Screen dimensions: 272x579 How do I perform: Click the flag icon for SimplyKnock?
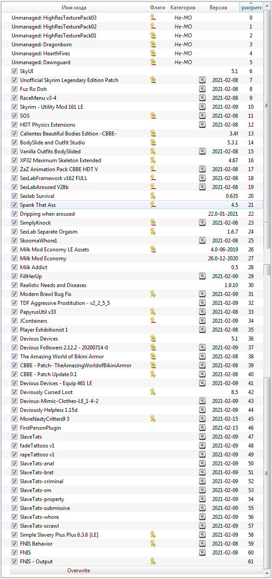153,223
